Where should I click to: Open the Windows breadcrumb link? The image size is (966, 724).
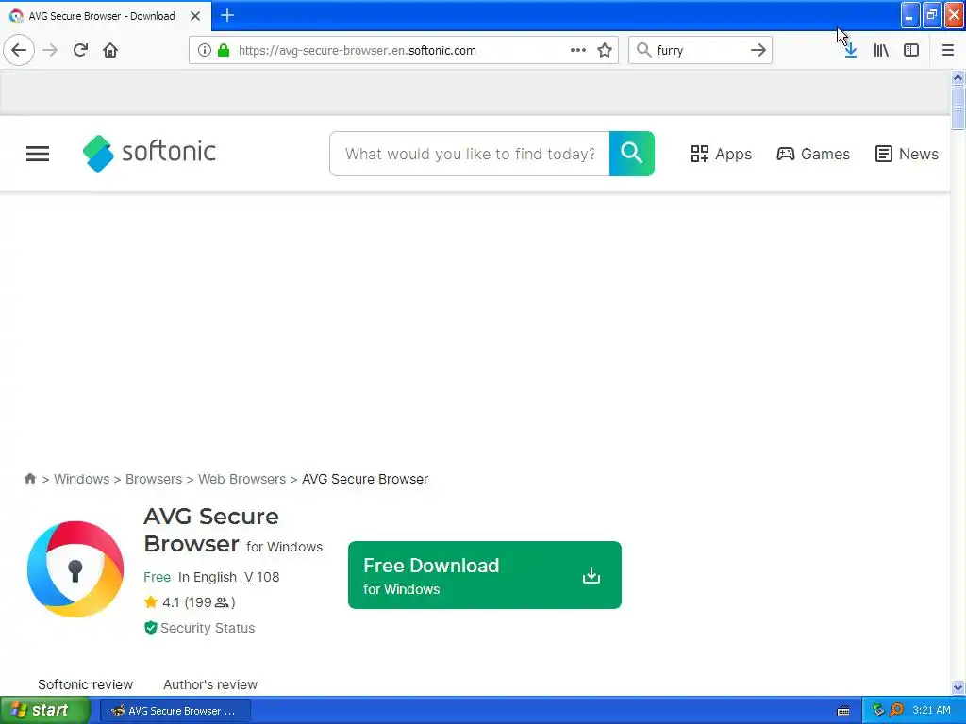81,479
